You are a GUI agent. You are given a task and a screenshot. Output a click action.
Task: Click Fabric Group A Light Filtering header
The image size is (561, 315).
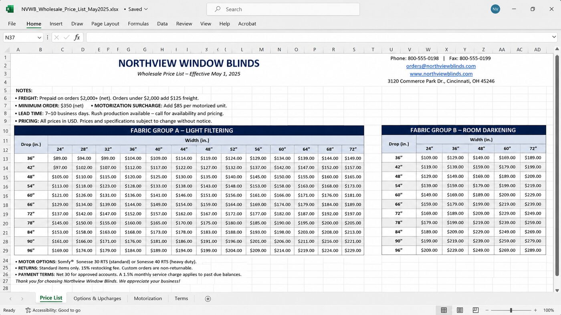coord(189,130)
